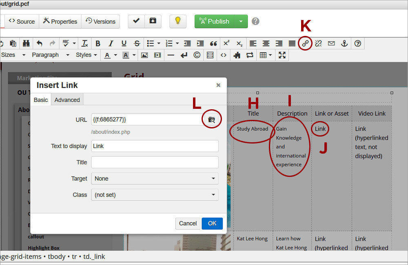Insert an asset with puzzle icon
Viewport: 408px width, 265px height.
(237, 55)
